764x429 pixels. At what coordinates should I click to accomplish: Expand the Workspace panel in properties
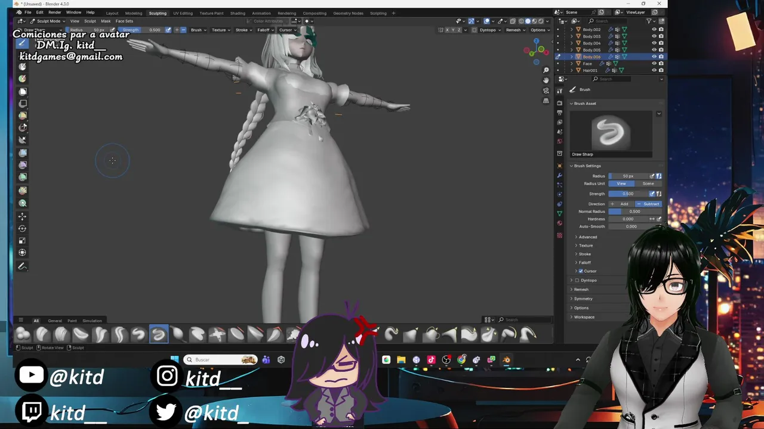point(584,317)
